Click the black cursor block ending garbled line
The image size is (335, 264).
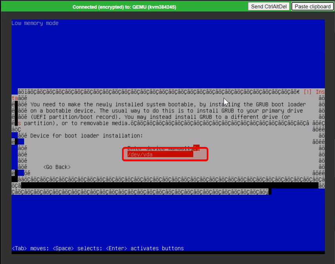click(x=270, y=192)
